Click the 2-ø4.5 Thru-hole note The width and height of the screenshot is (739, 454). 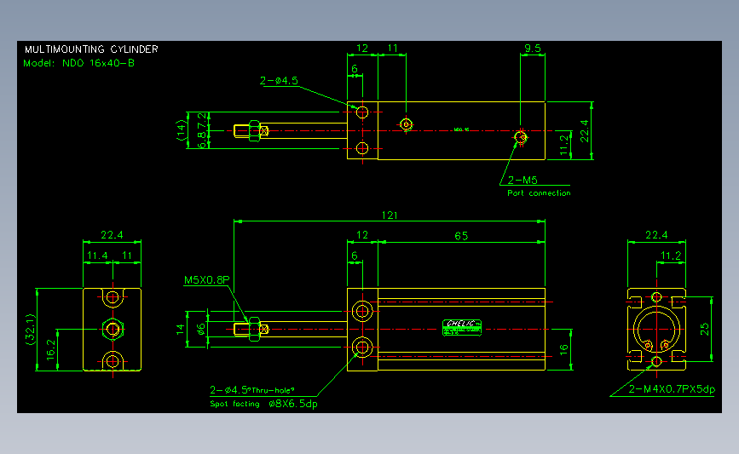pyautogui.click(x=252, y=390)
